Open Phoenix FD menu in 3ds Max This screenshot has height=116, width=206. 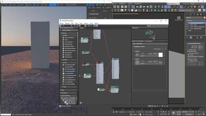point(138,4)
